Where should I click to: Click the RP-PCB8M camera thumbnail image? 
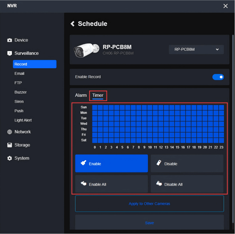point(86,50)
